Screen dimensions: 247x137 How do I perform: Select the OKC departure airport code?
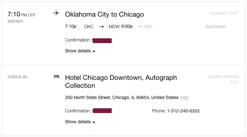[x=89, y=27]
